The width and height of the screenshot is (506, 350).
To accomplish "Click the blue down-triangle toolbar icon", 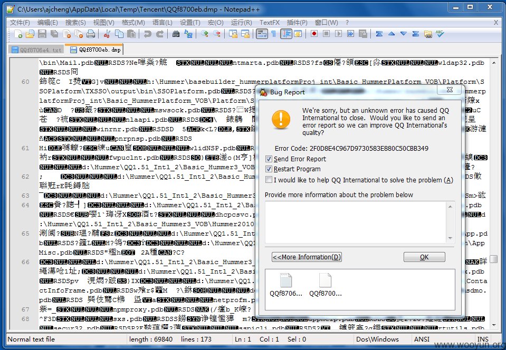I will coord(404,34).
